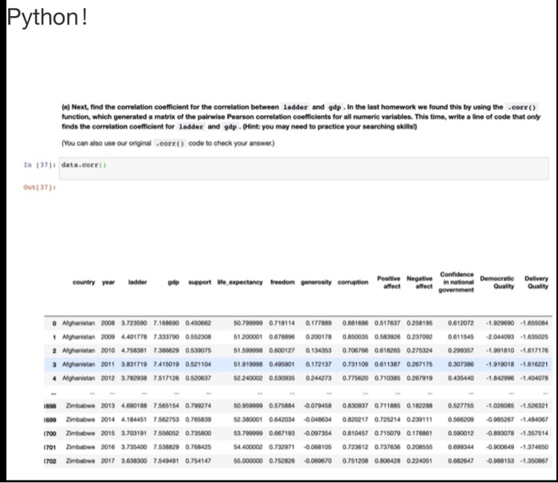Click the inline '.corr()' code in hint line
This screenshot has height=483, width=558.
pyautogui.click(x=170, y=143)
